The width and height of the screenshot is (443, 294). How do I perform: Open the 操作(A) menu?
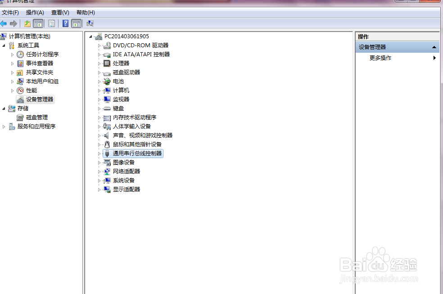(x=35, y=13)
